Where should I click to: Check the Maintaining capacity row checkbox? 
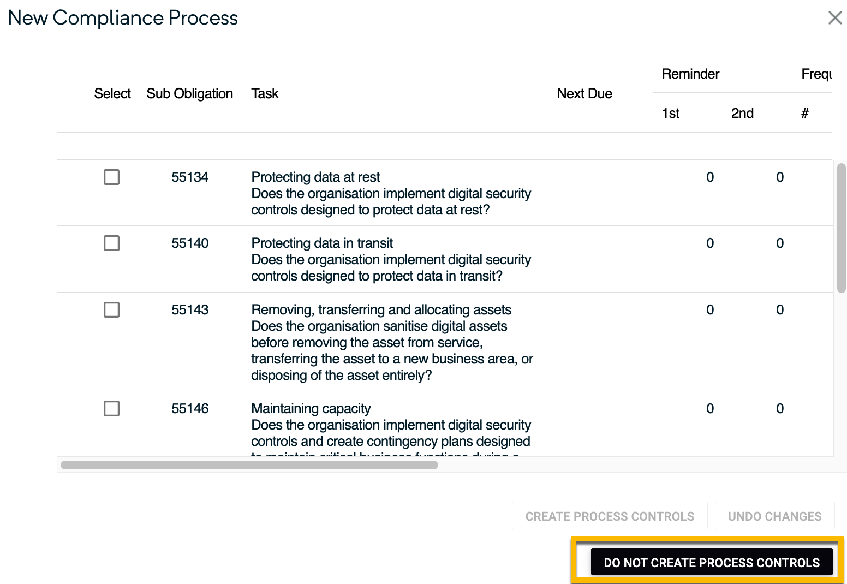(x=111, y=409)
